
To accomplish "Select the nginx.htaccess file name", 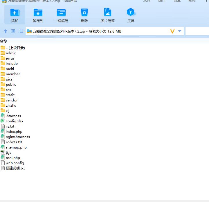I will click(18, 137).
